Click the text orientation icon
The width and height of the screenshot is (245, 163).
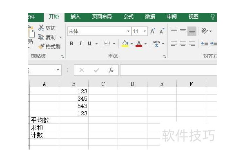(205, 31)
